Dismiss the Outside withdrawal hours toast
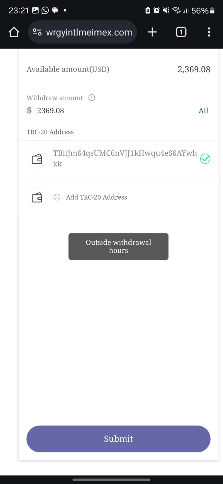This screenshot has height=484, width=223. click(x=118, y=246)
